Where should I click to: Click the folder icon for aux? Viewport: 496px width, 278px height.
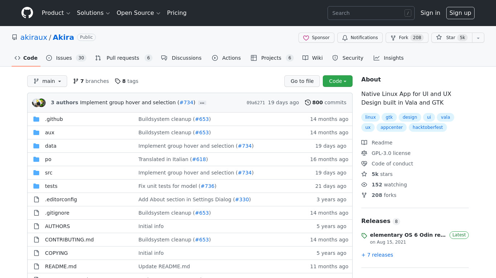click(x=36, y=132)
